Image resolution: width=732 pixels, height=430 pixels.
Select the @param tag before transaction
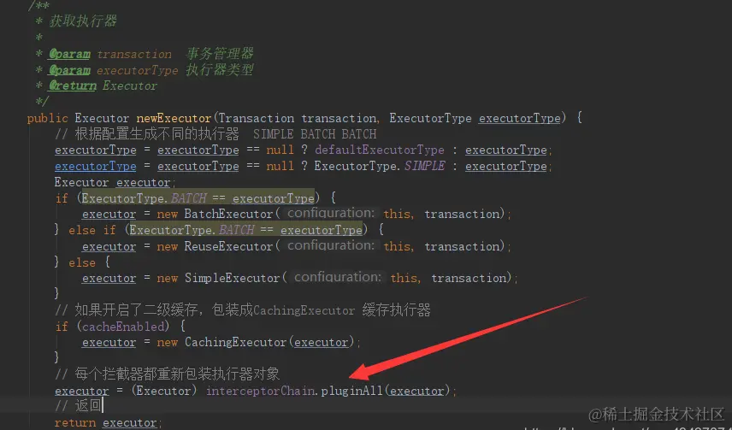pos(69,54)
